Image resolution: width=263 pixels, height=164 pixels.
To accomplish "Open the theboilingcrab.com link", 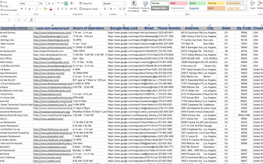I will pyautogui.click(x=51, y=40).
